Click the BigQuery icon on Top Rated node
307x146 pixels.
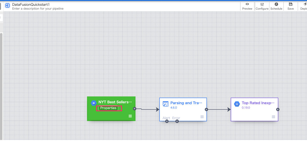click(x=237, y=104)
